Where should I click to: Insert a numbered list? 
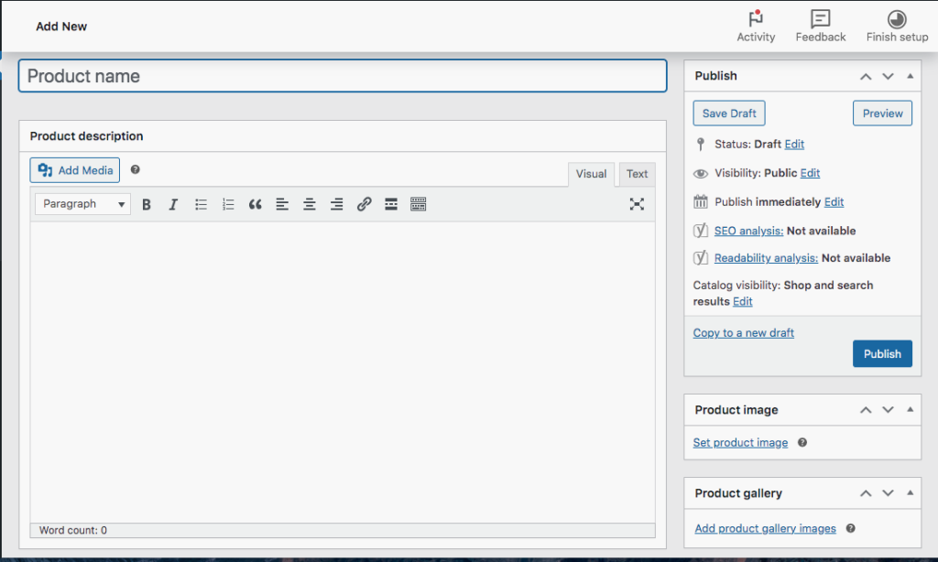coord(228,204)
